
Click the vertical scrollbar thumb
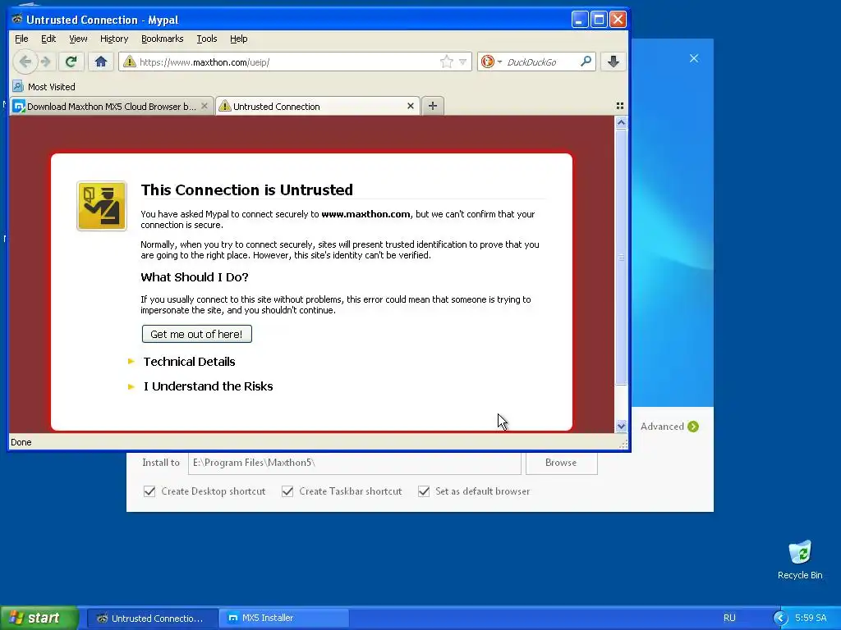pyautogui.click(x=621, y=257)
